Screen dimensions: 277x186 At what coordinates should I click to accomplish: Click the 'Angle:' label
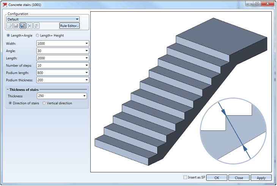pos(11,51)
